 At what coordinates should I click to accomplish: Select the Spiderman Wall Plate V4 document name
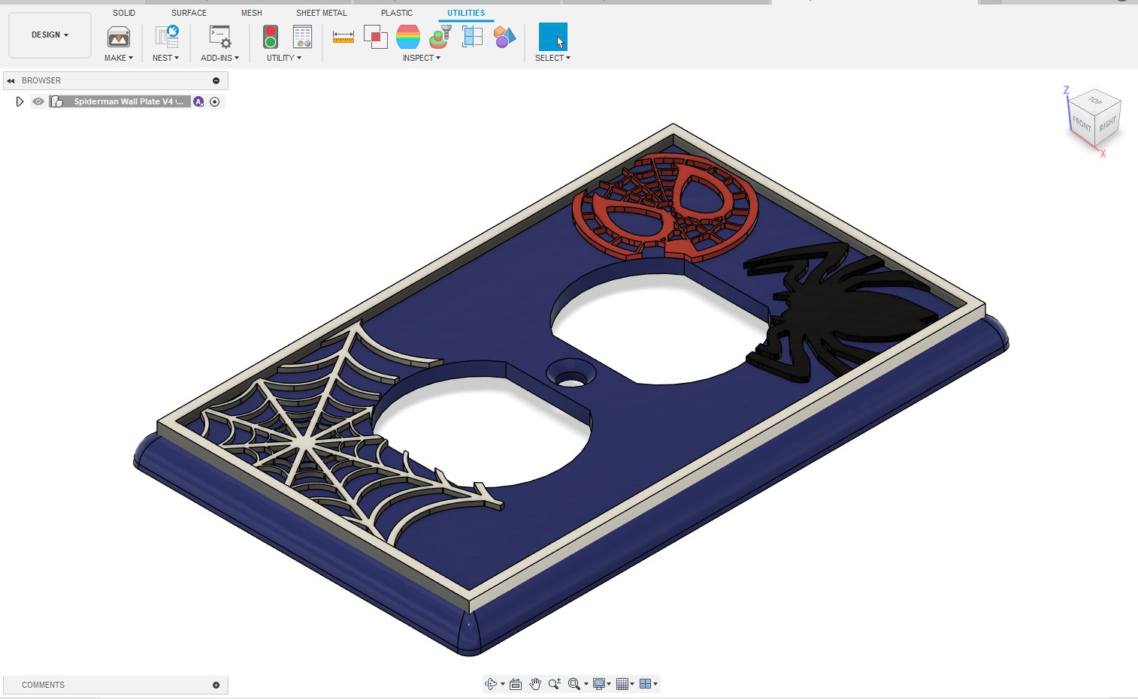pos(128,101)
